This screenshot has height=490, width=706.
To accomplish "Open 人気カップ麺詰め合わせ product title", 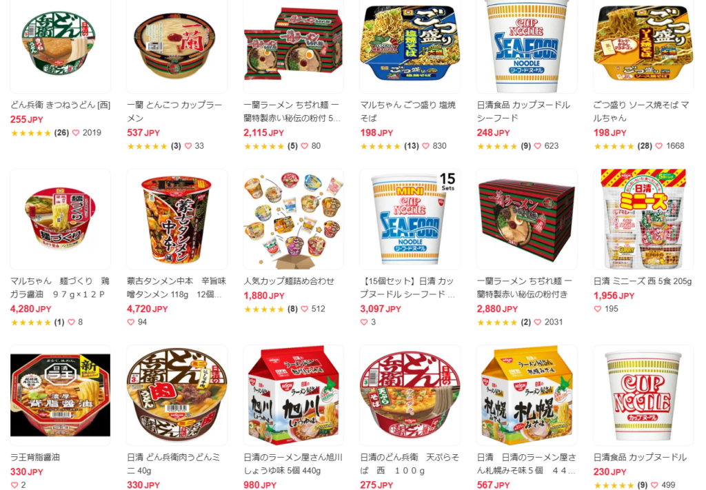I will pyautogui.click(x=289, y=281).
